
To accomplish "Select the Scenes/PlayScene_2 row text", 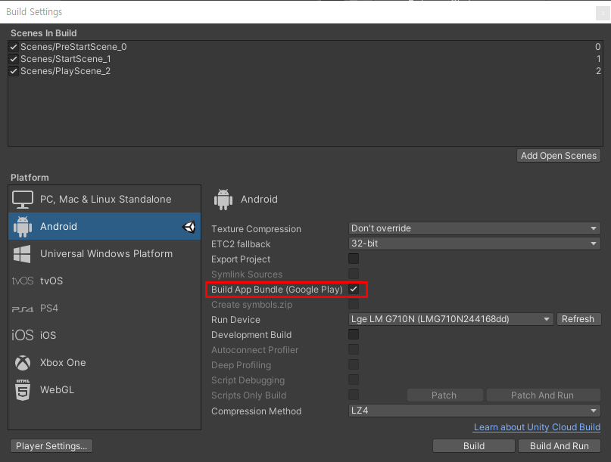I will (65, 71).
